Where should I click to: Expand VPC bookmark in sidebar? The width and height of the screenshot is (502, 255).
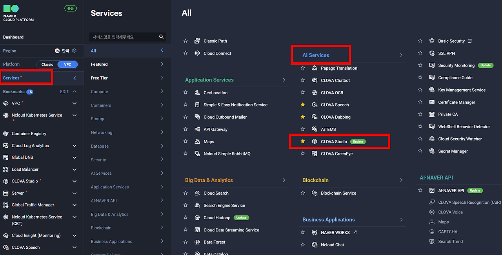[x=75, y=103]
